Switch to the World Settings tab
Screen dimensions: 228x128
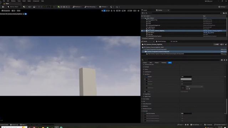161,42
